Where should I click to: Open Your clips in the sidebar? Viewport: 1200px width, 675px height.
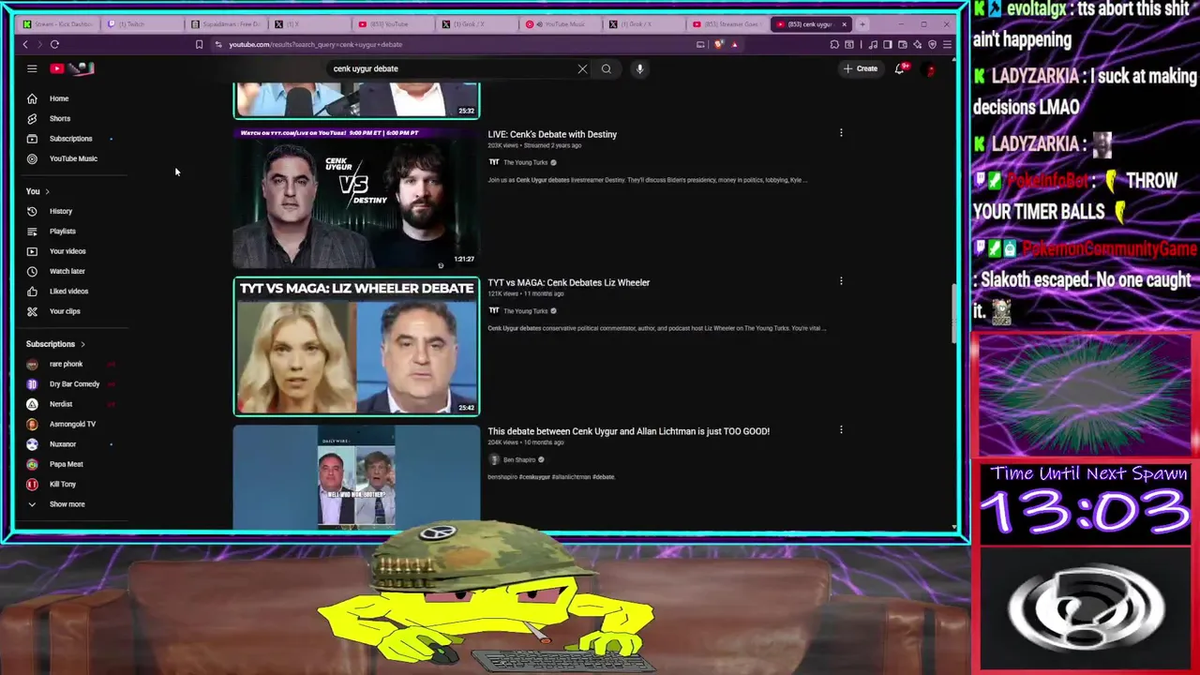[65, 311]
